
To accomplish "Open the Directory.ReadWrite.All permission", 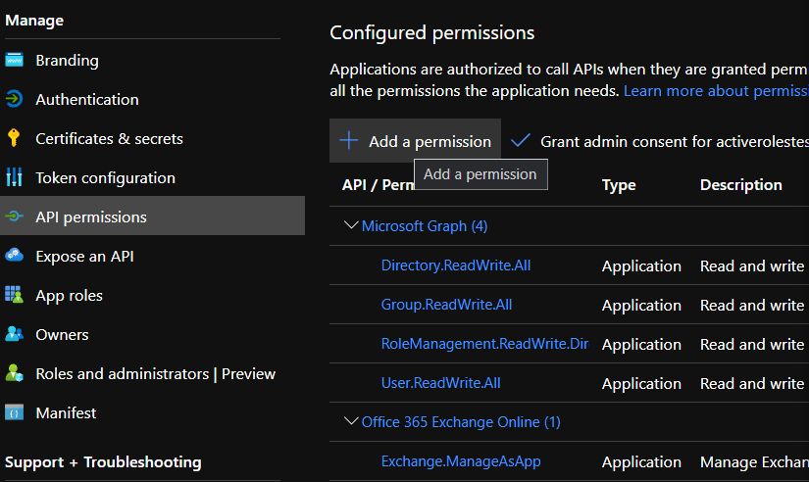I will coord(456,265).
